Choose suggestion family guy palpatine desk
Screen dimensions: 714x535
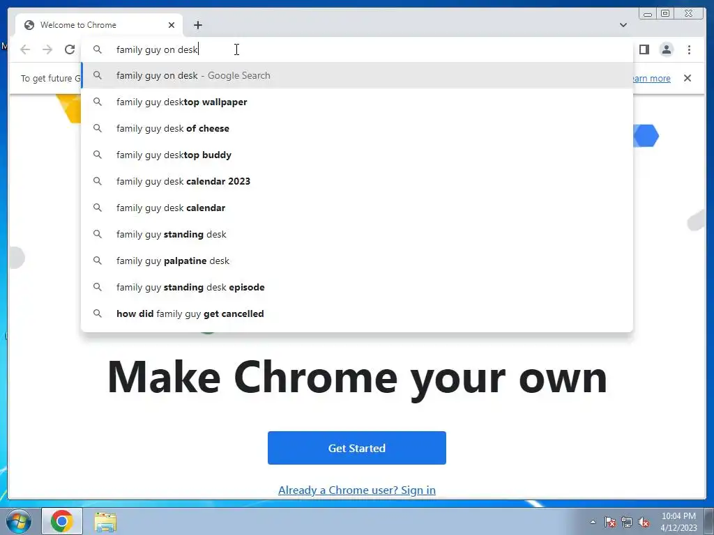pyautogui.click(x=356, y=261)
